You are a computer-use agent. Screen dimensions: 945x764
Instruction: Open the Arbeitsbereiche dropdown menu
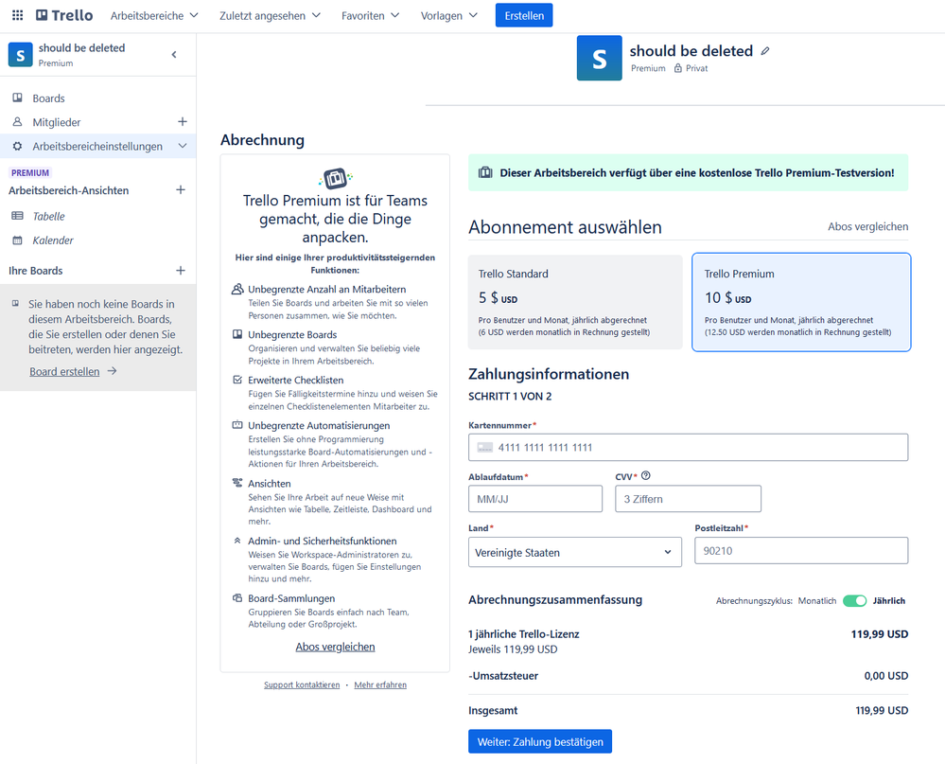[x=154, y=16]
